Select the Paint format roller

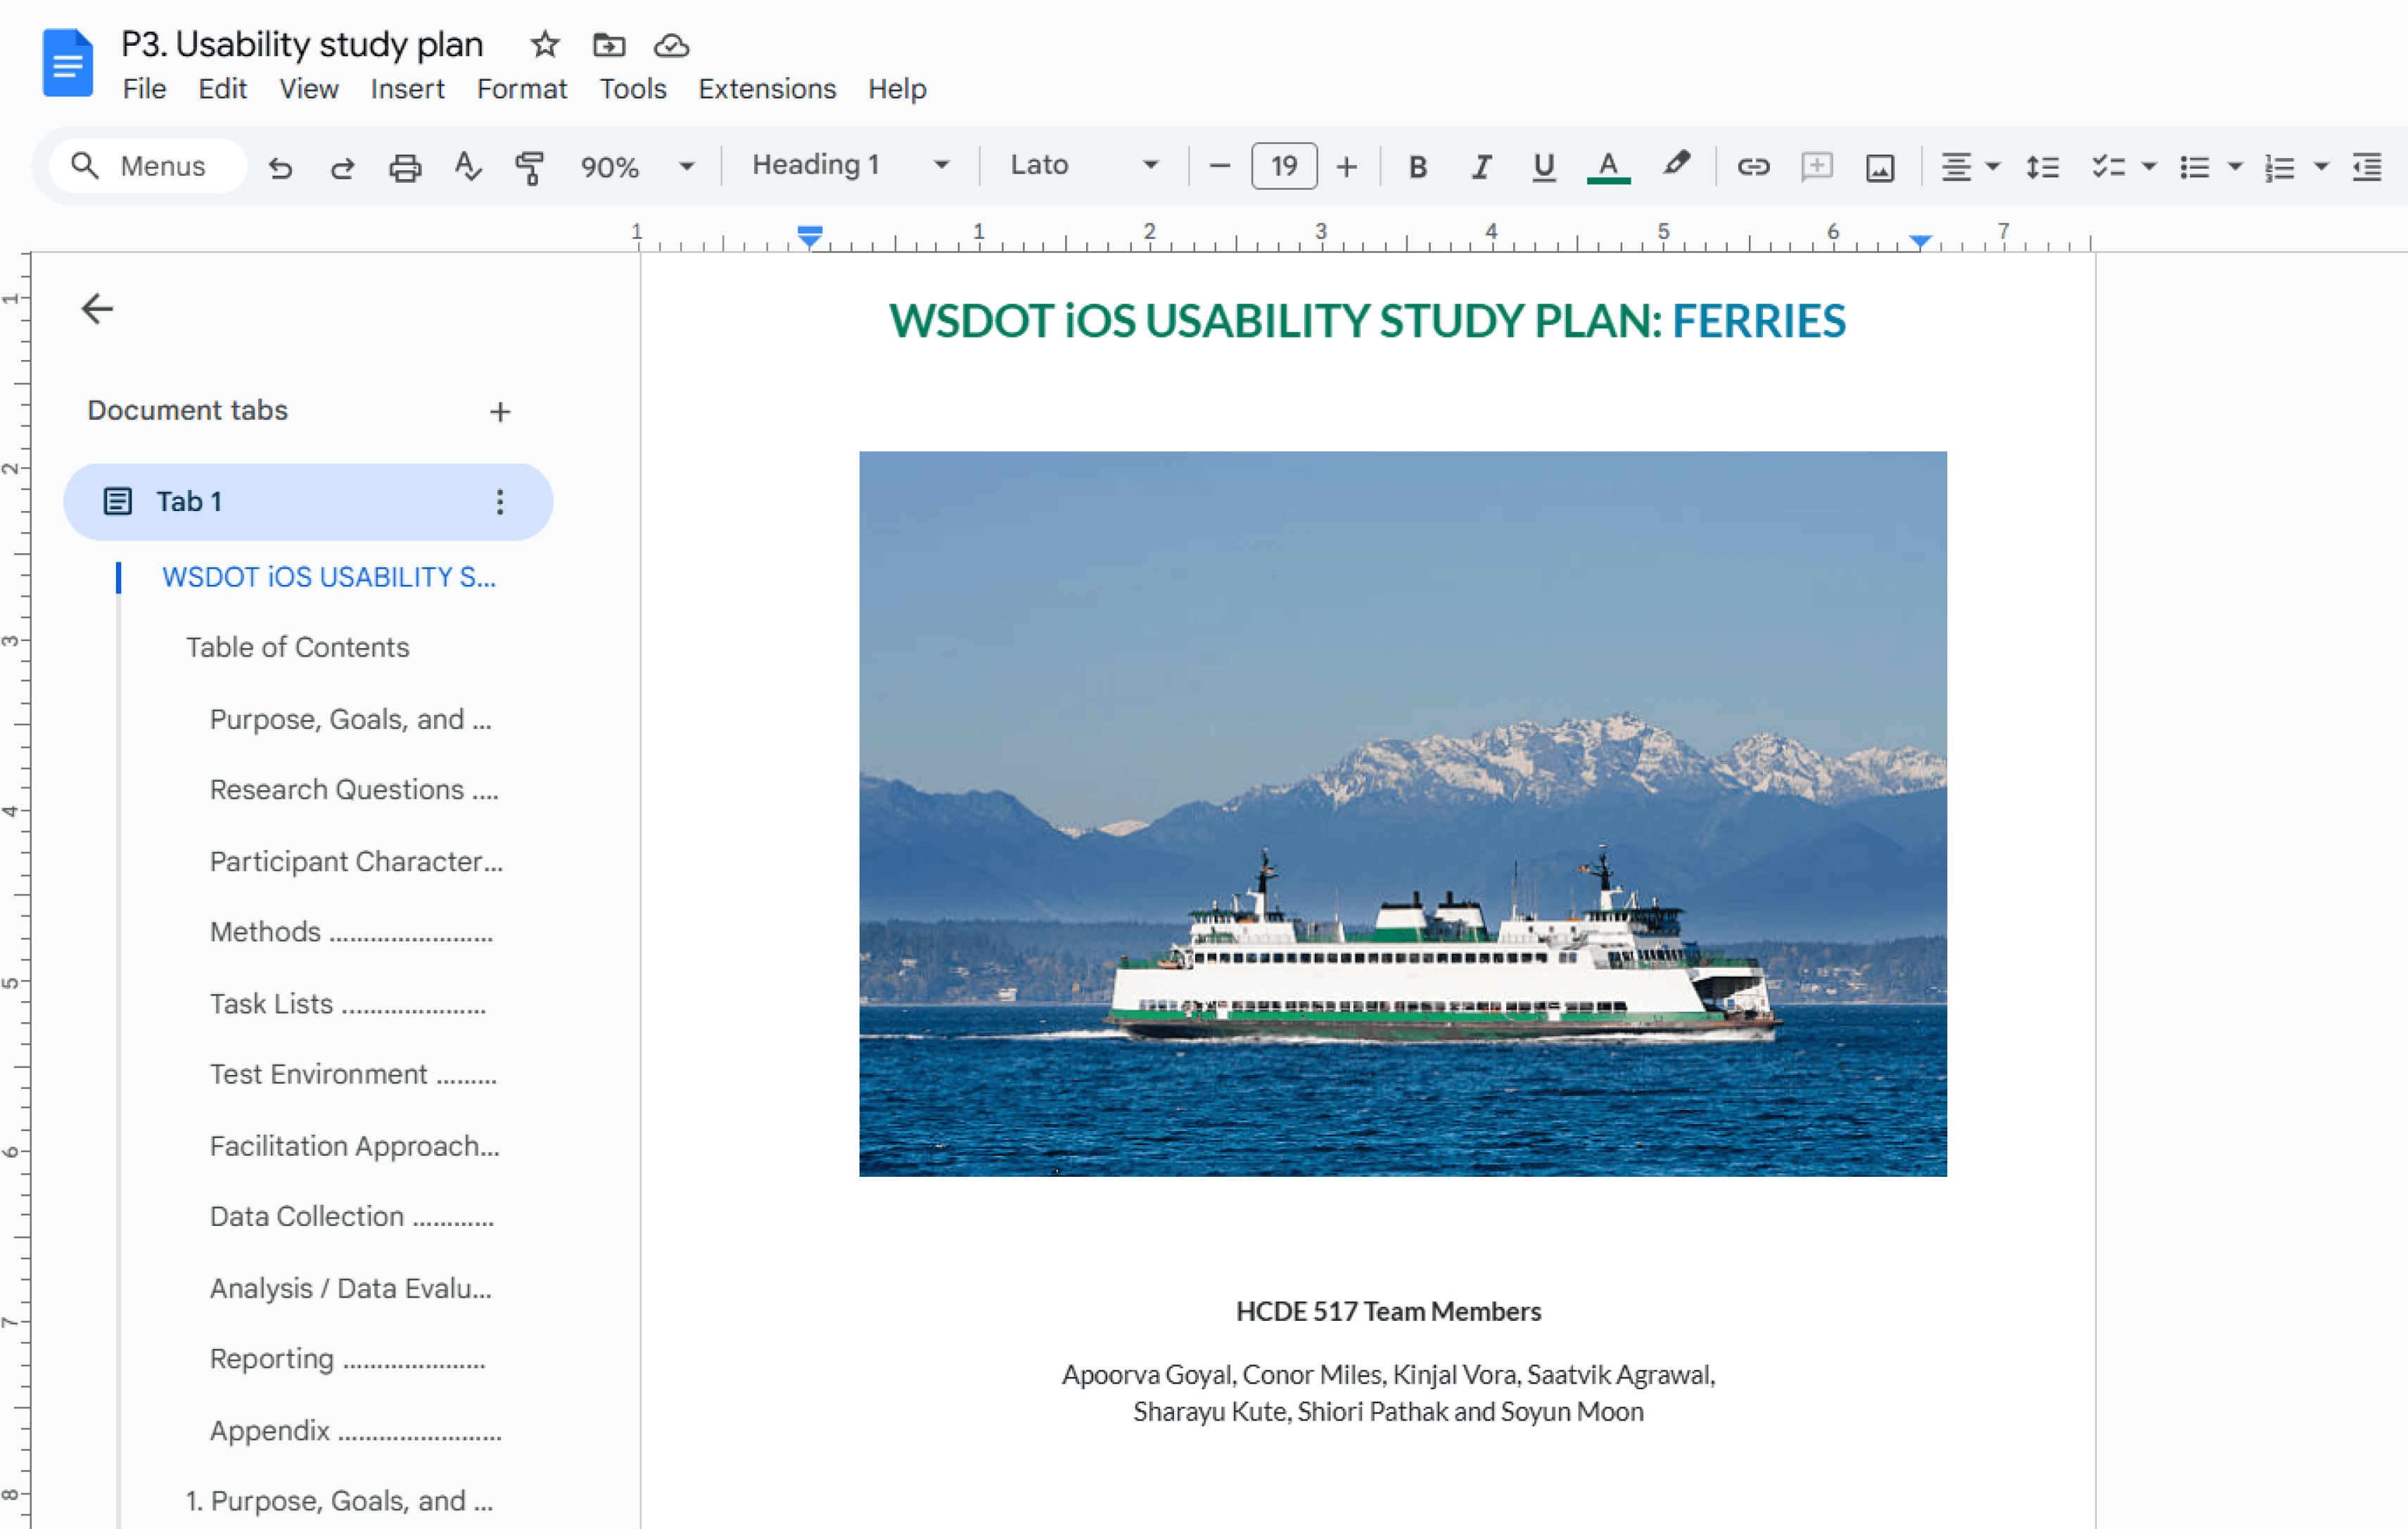(530, 167)
